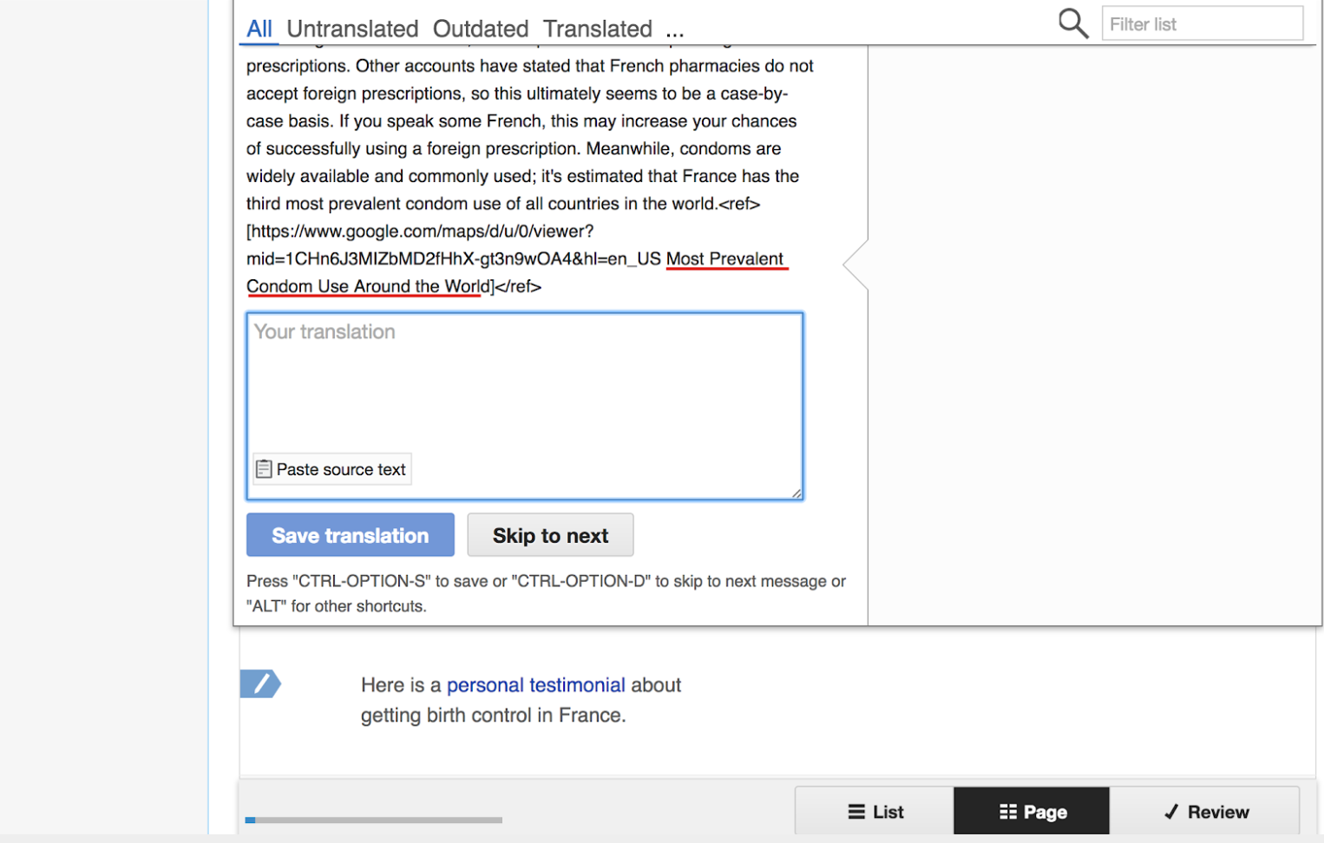Open the Translated tab
Screen dimensions: 1324x843
597,29
